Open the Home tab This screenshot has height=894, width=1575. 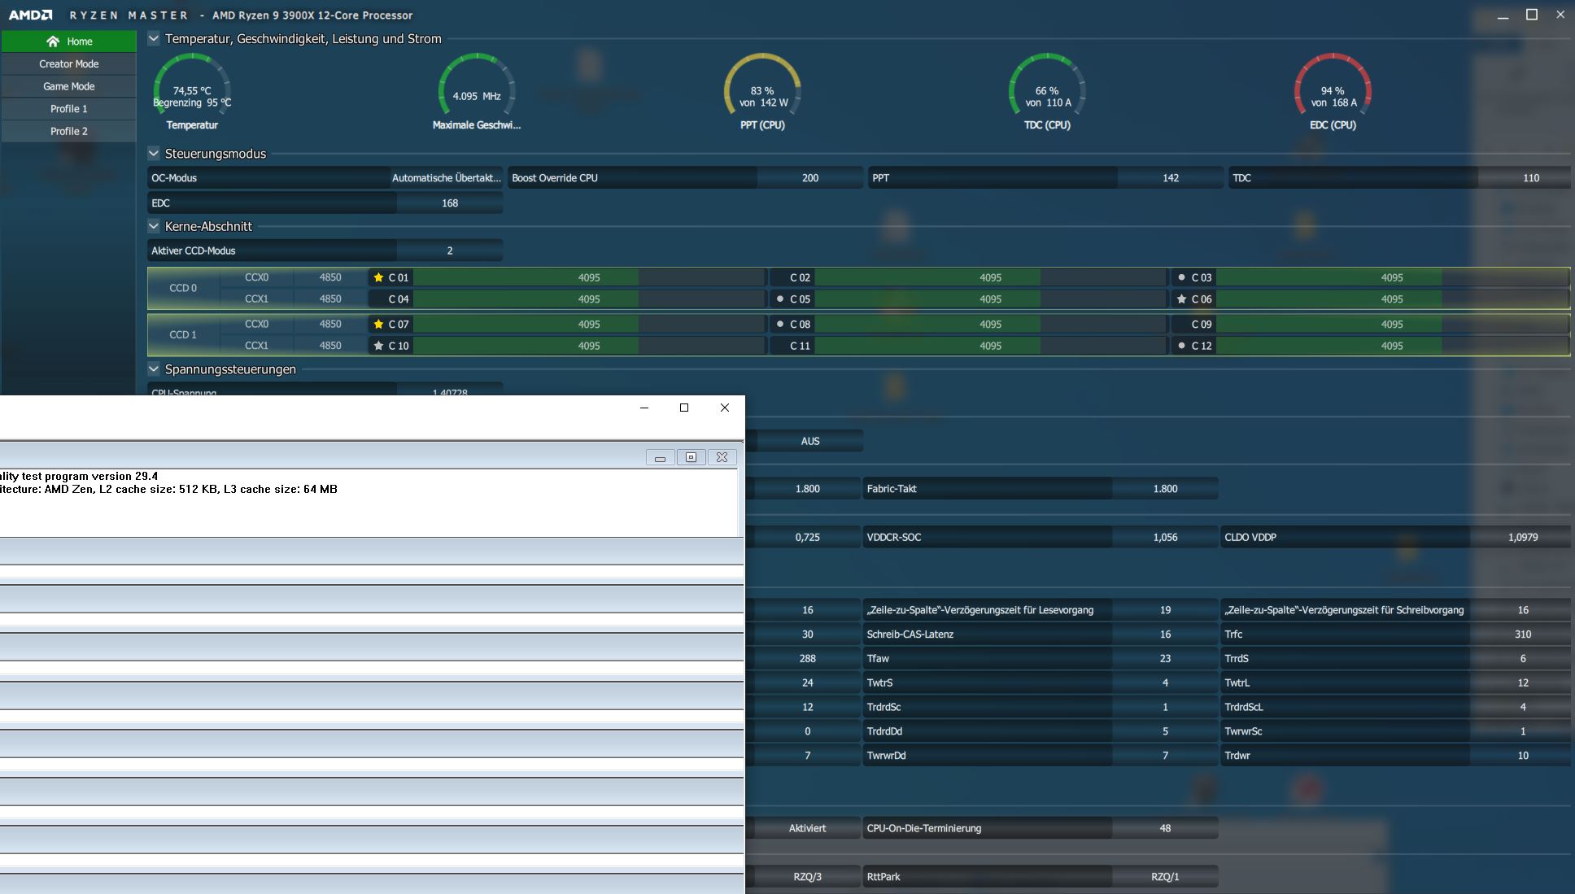click(x=69, y=41)
